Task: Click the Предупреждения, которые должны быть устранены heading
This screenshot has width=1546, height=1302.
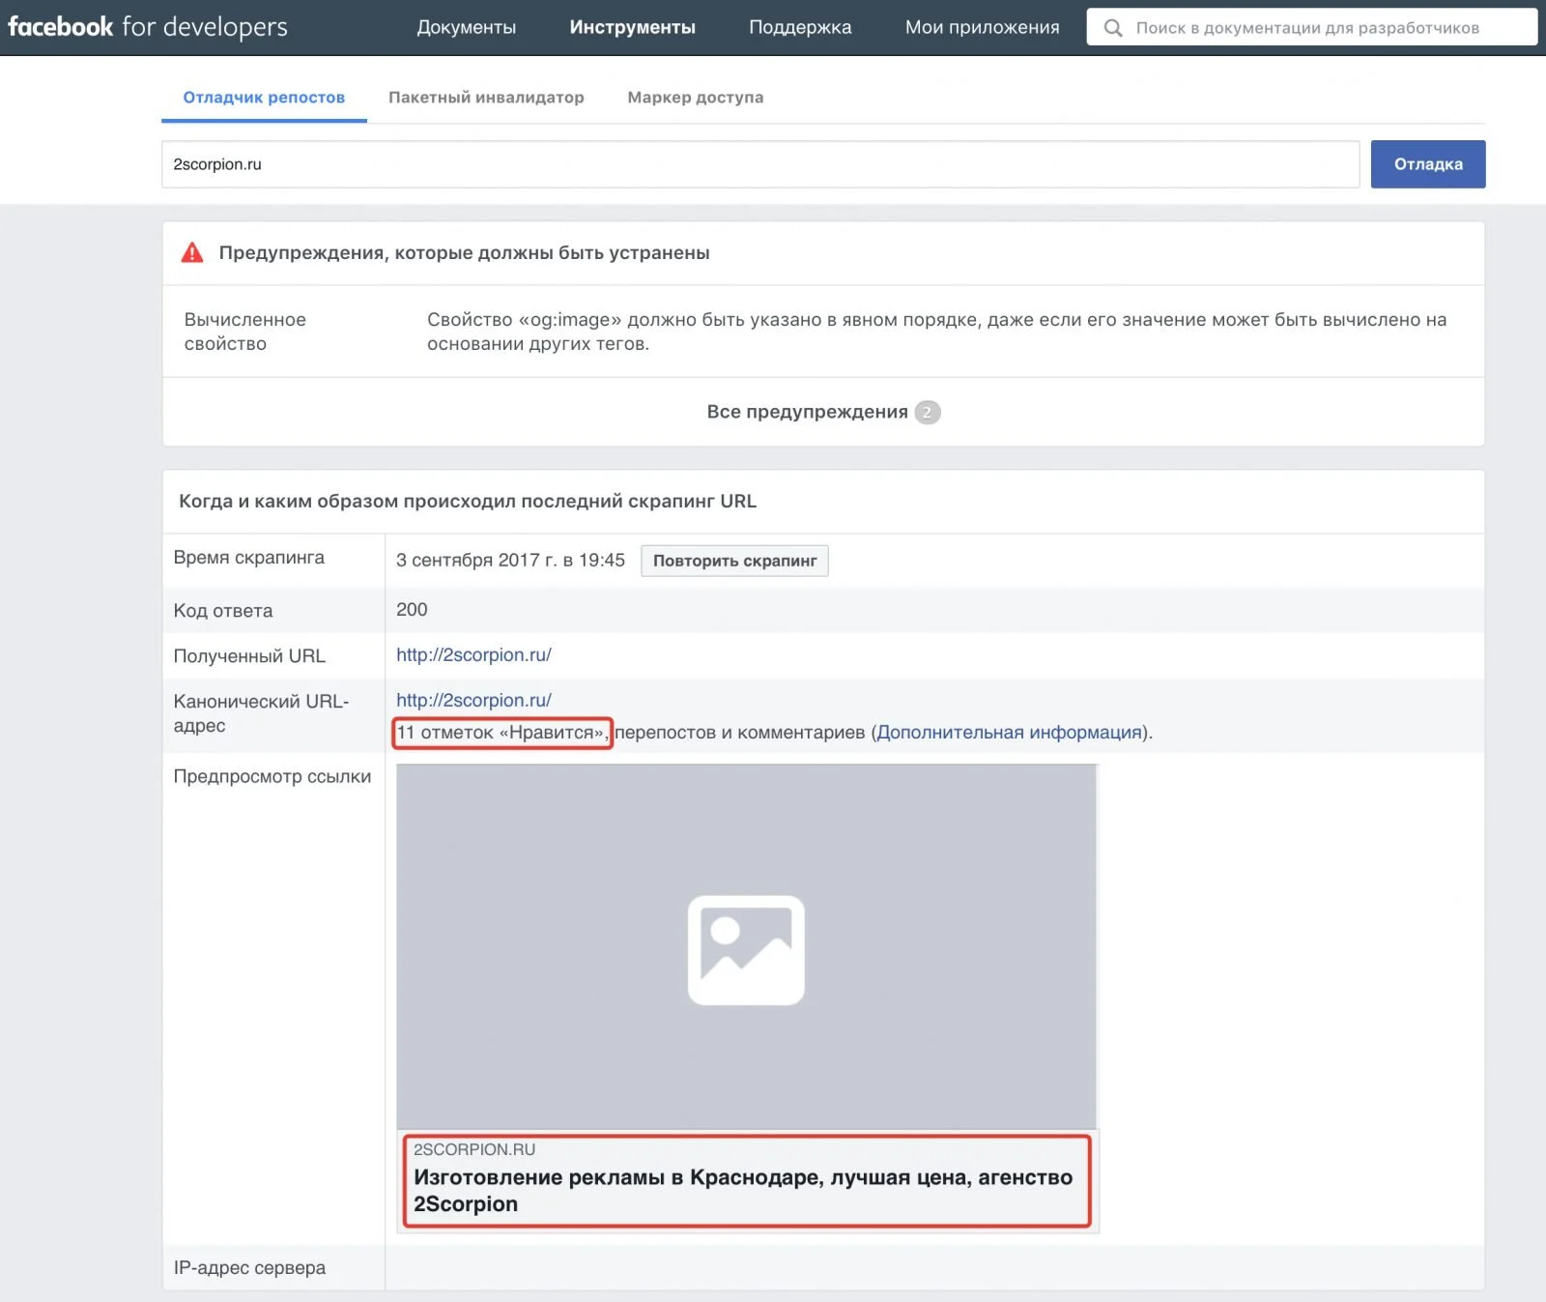Action: click(x=465, y=253)
